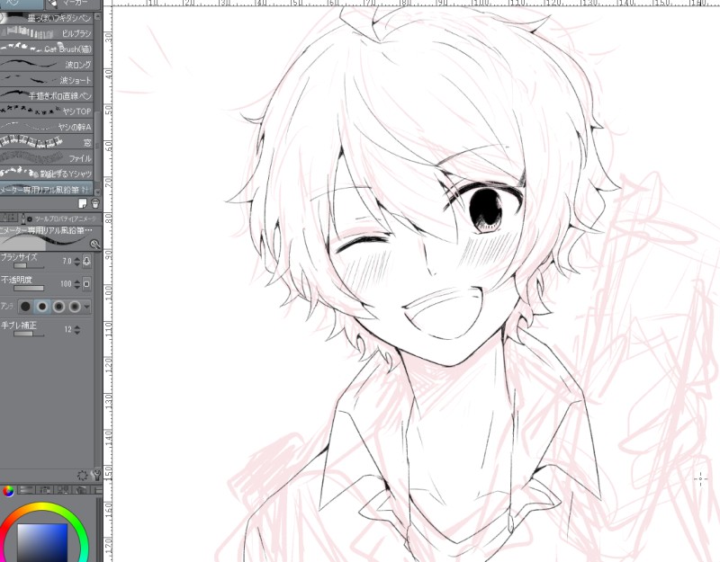Click scroll-down arrow of brush list

coord(97,192)
